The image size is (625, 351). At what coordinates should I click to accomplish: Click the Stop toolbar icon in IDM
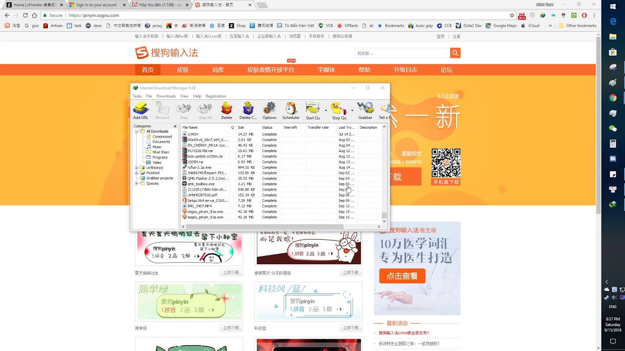tap(184, 111)
